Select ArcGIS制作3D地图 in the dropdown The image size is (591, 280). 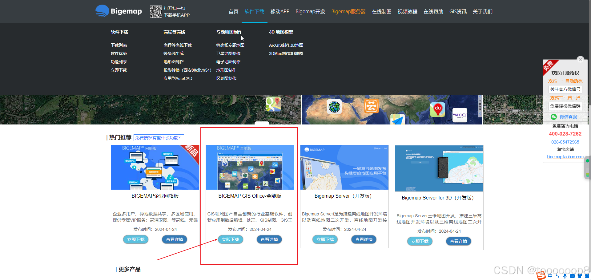(x=286, y=45)
